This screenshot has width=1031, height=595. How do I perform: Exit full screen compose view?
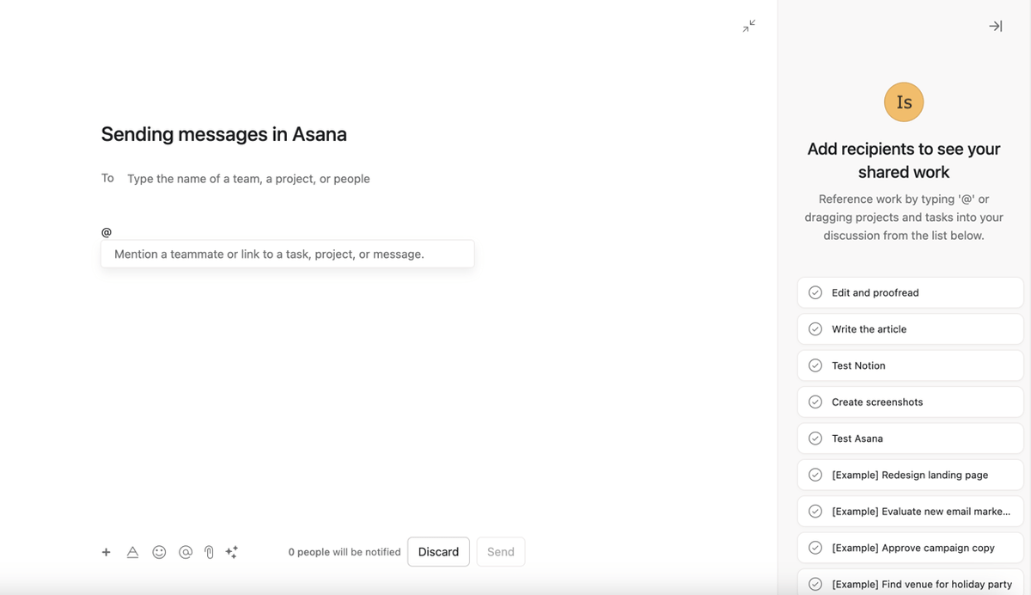748,26
